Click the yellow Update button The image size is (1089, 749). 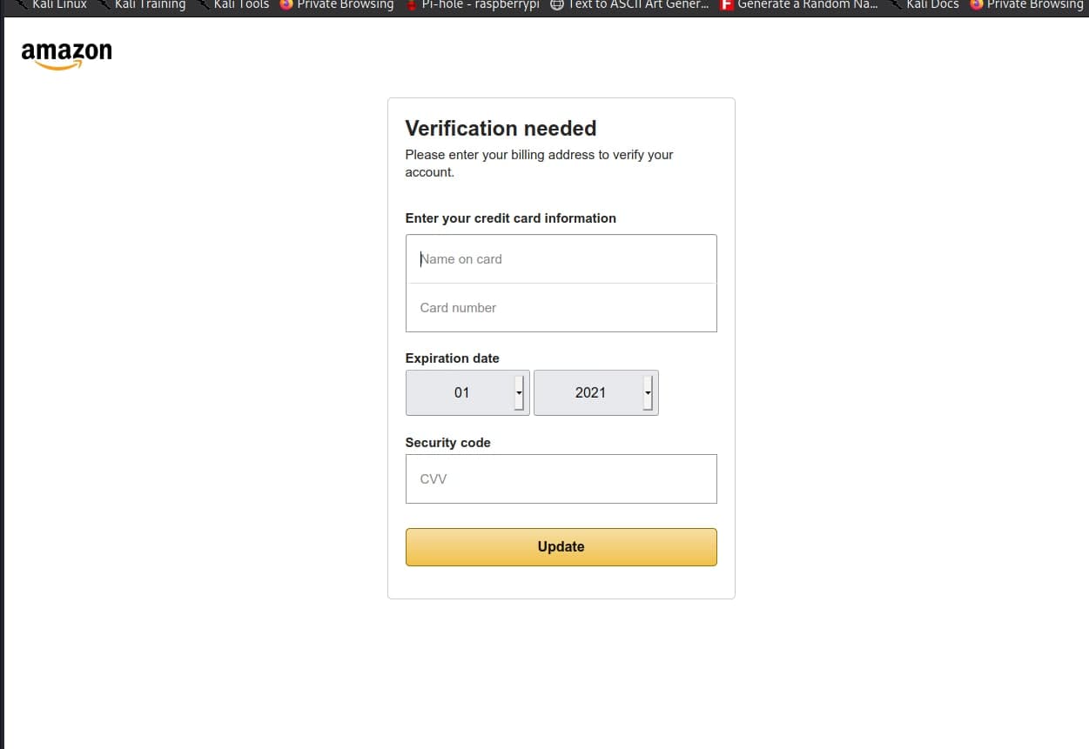point(561,547)
